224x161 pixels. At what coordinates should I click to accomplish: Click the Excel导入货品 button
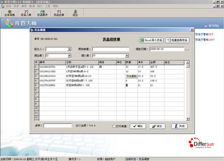151,40
